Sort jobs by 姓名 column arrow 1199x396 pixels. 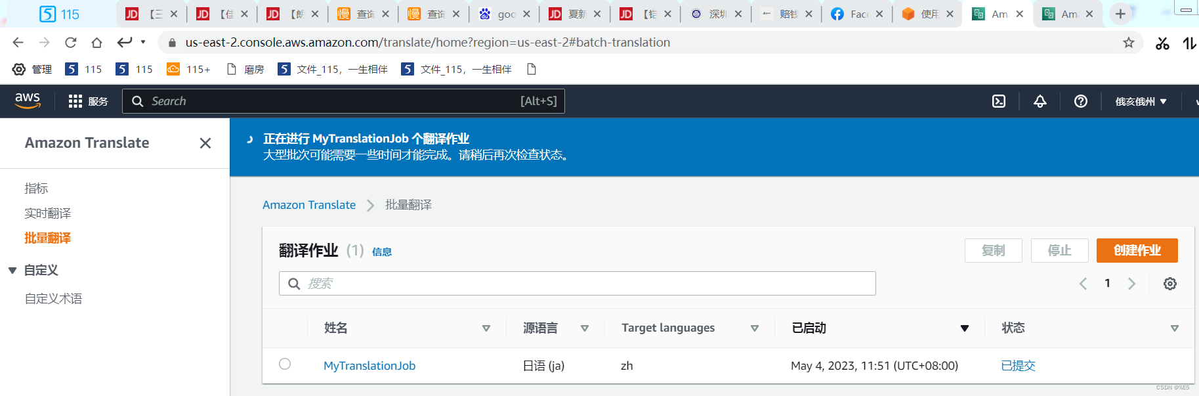click(486, 328)
